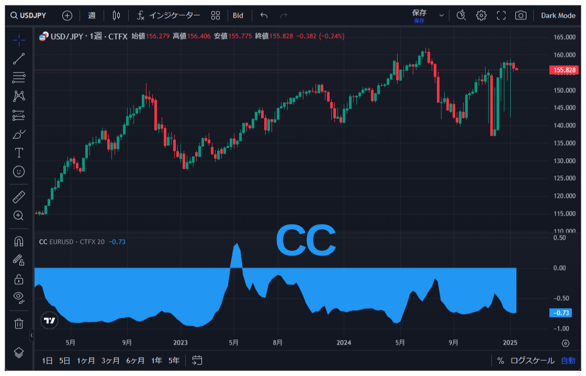Set range to 1日

tap(47, 361)
